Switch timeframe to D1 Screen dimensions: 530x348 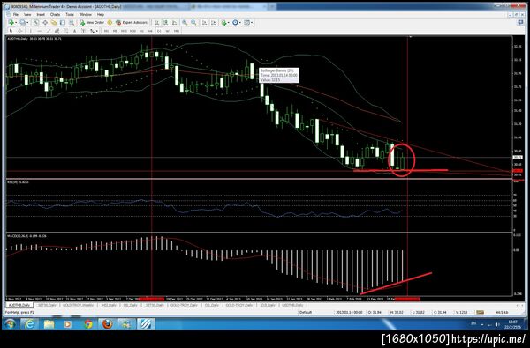coord(159,31)
